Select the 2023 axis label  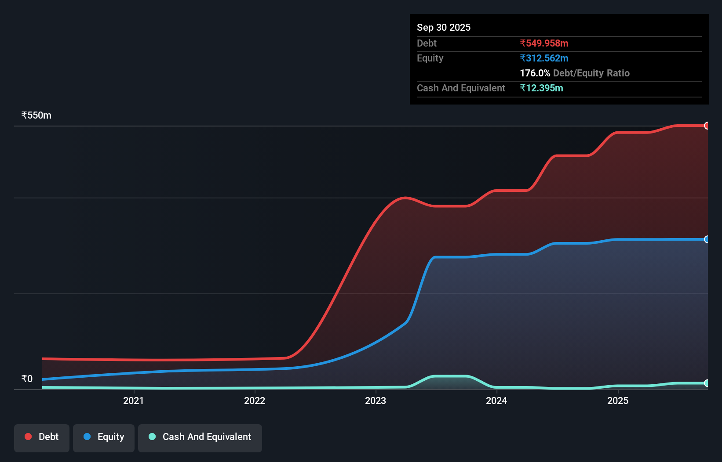pyautogui.click(x=376, y=401)
